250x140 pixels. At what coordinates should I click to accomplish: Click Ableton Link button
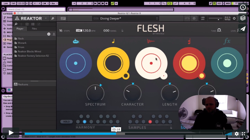click(x=6, y=3)
